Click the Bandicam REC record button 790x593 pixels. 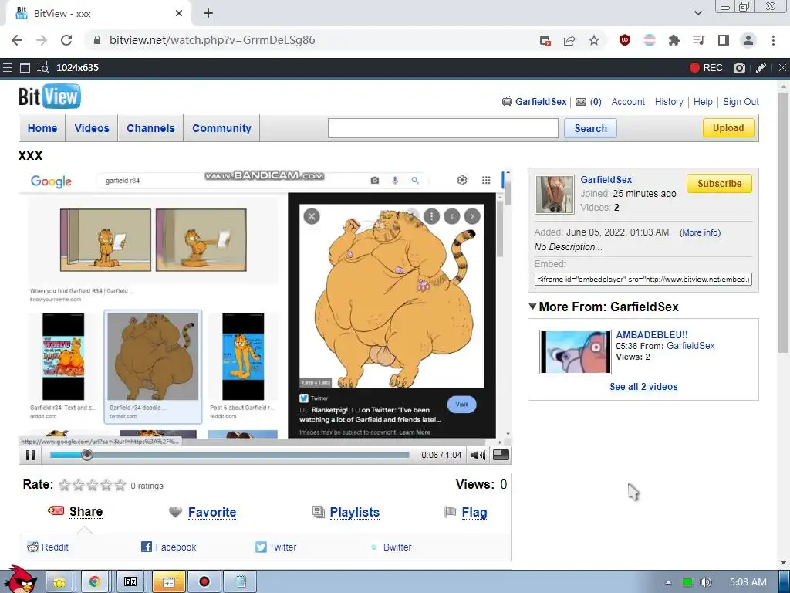(706, 68)
